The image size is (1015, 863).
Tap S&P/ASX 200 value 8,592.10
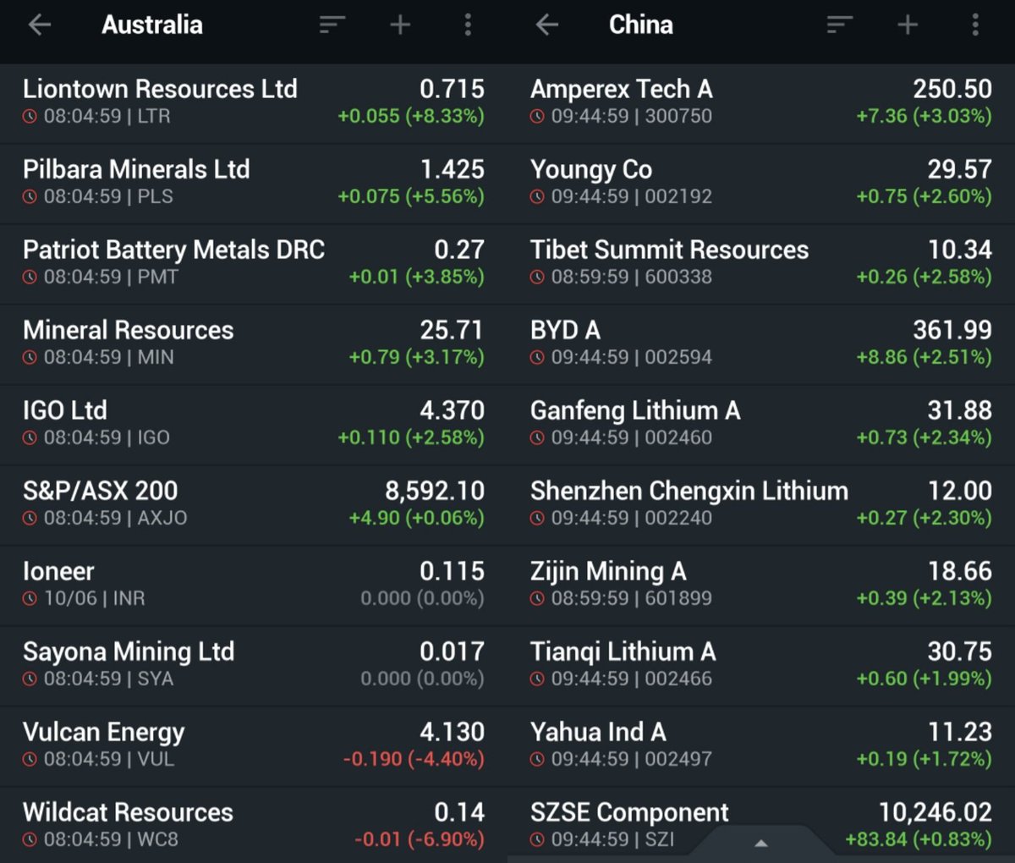point(435,491)
